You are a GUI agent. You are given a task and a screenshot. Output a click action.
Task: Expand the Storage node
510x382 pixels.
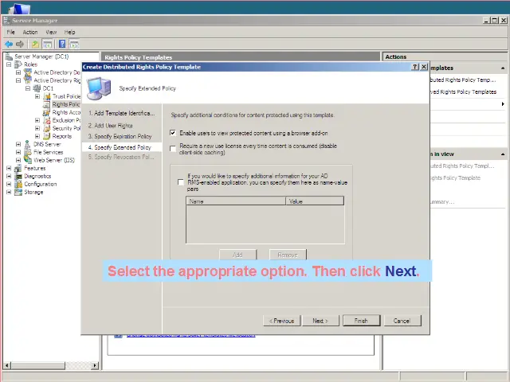(x=9, y=192)
